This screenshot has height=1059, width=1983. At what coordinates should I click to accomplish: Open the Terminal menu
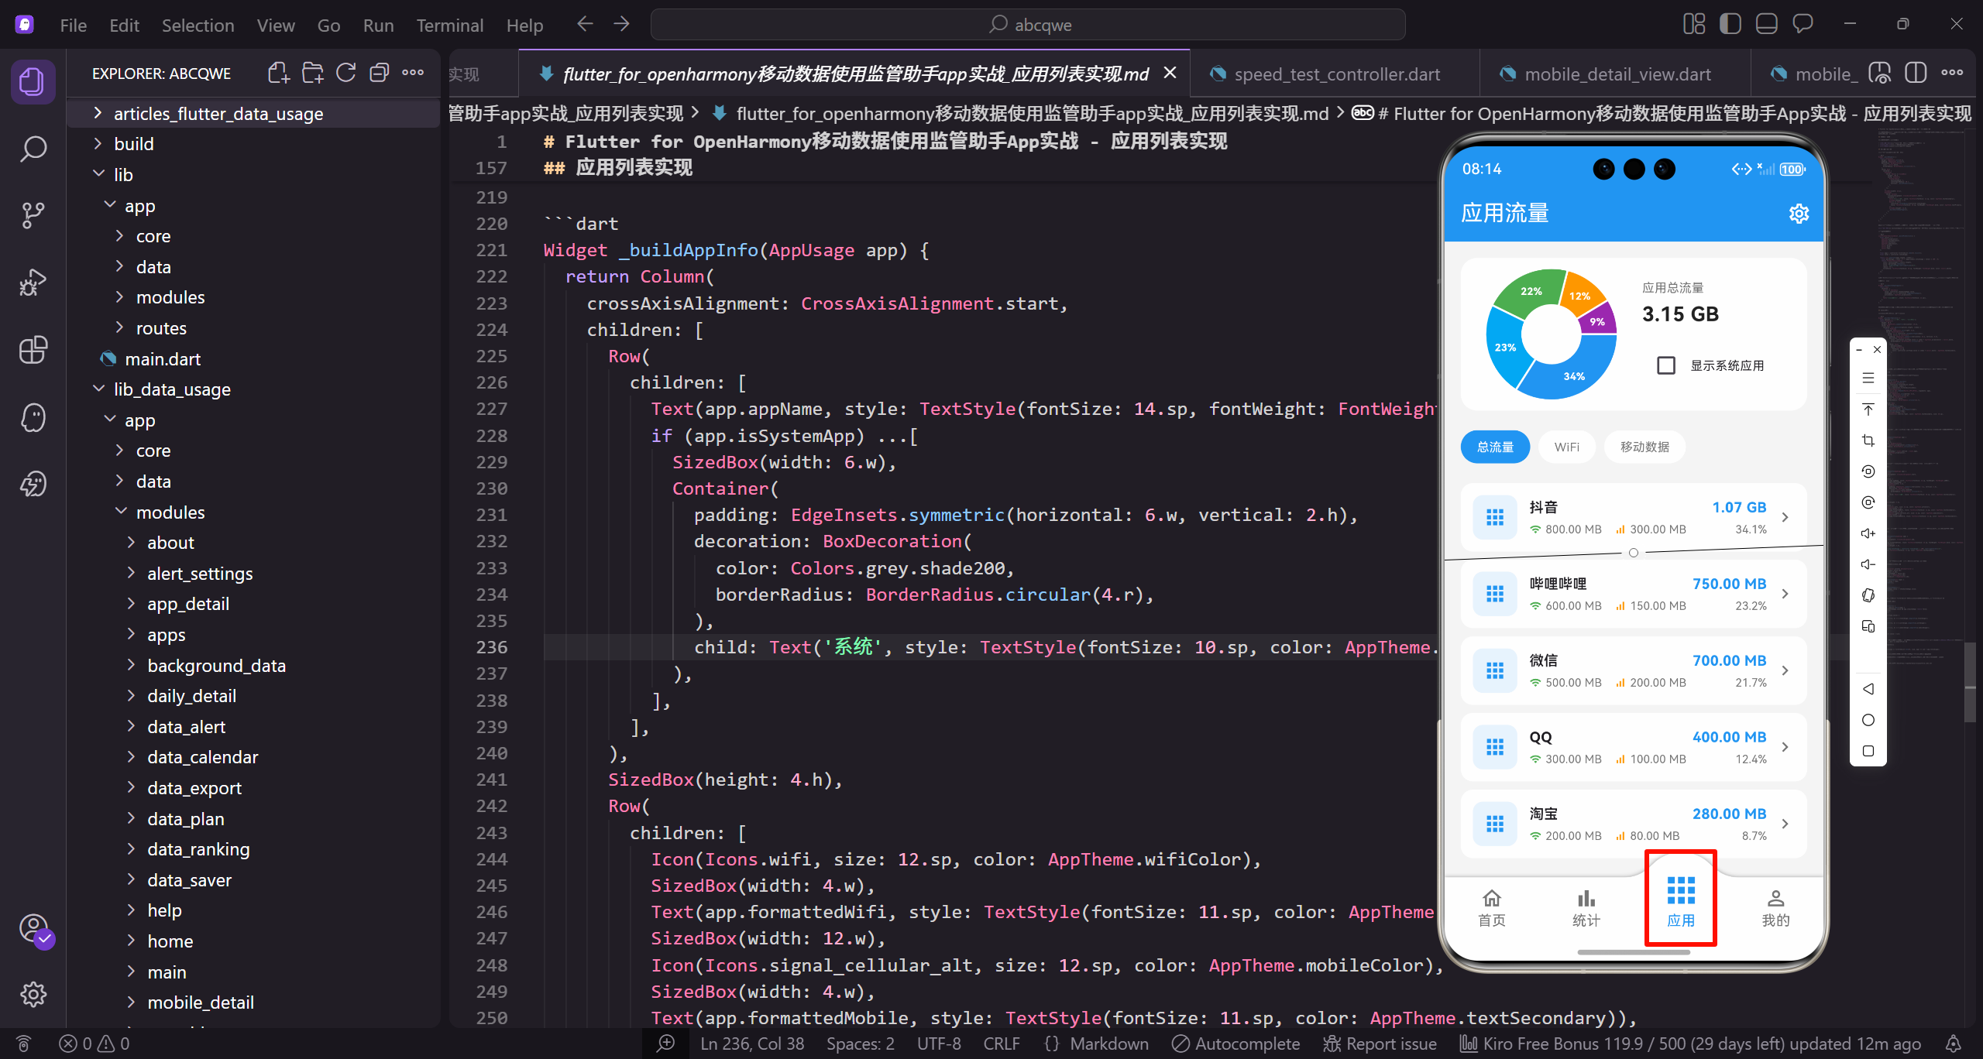[x=449, y=26]
